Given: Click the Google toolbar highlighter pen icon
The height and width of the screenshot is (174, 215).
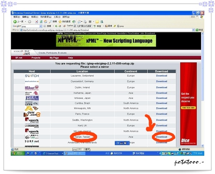Looking at the screenshot, I should point(115,26).
